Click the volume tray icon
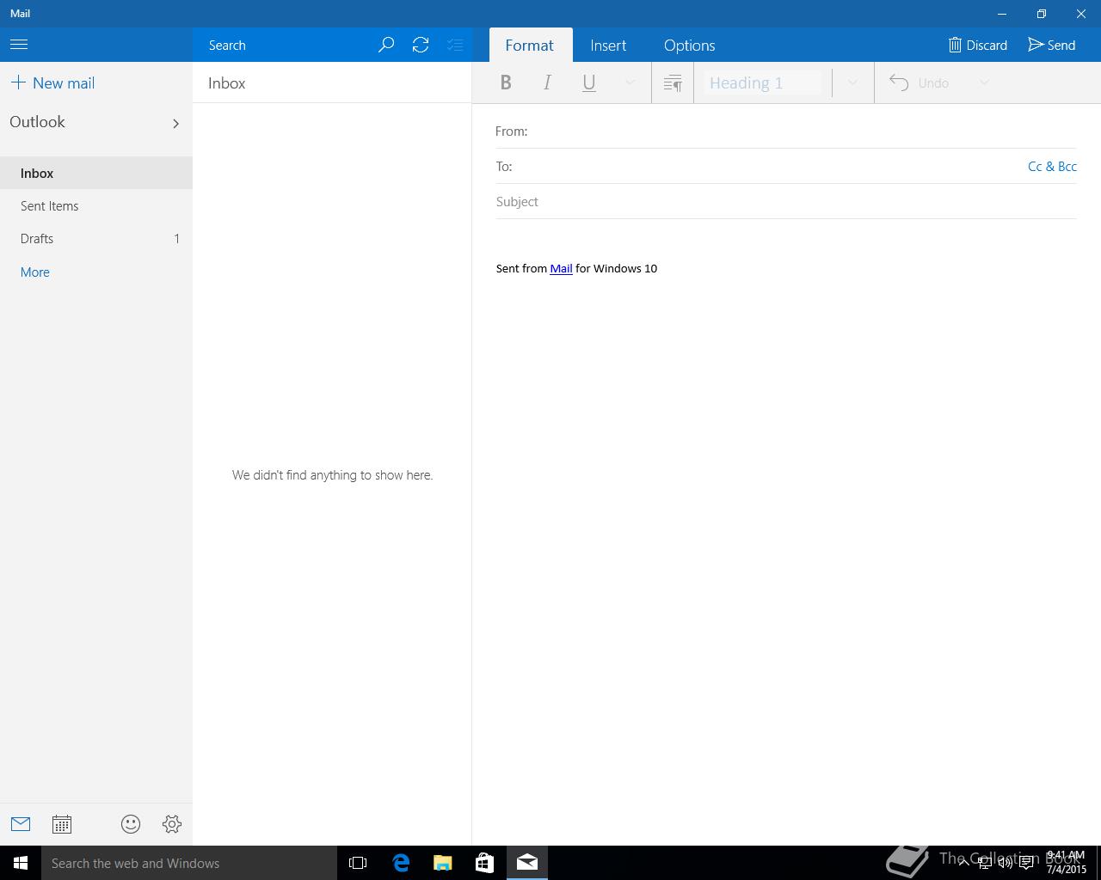 point(1005,863)
